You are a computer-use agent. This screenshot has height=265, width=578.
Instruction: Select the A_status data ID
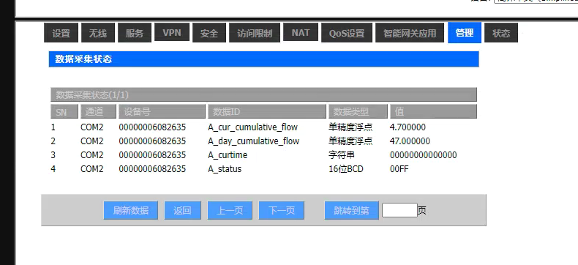tap(225, 169)
